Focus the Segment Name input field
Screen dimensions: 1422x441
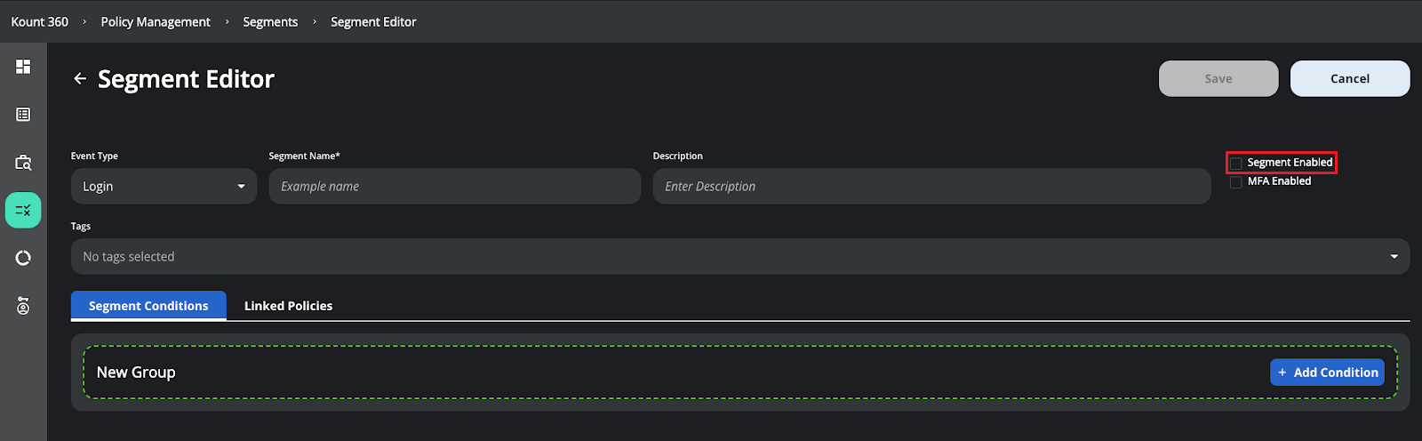pyautogui.click(x=455, y=187)
